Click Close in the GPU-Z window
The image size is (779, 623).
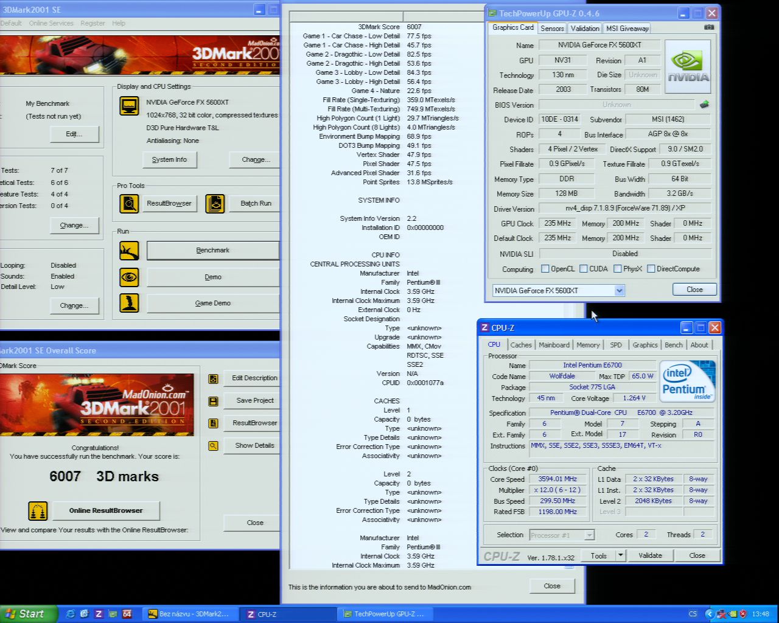694,290
